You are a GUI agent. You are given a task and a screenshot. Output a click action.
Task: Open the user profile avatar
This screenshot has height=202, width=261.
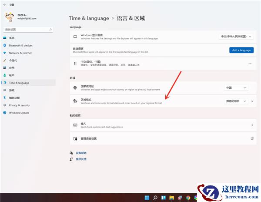pyautogui.click(x=9, y=17)
